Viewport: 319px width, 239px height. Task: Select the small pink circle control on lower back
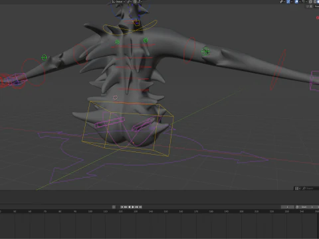[115, 98]
